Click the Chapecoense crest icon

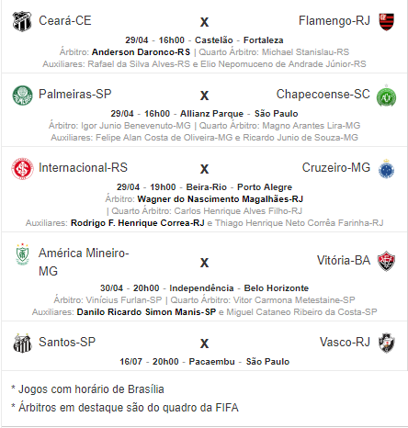386,96
